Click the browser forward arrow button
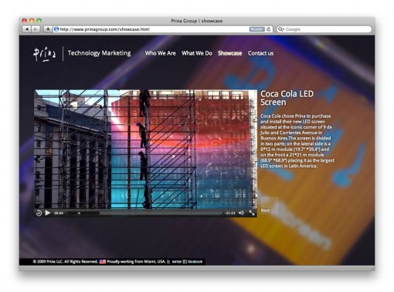The width and height of the screenshot is (394, 292). click(36, 29)
